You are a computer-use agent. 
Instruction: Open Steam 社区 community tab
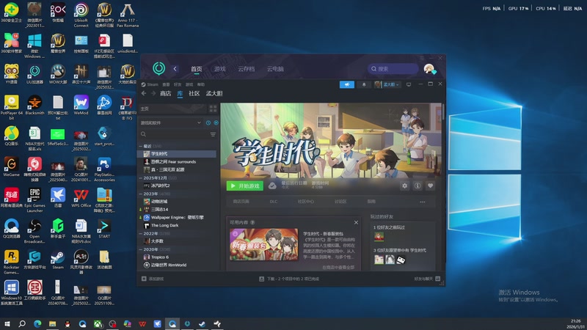click(194, 94)
